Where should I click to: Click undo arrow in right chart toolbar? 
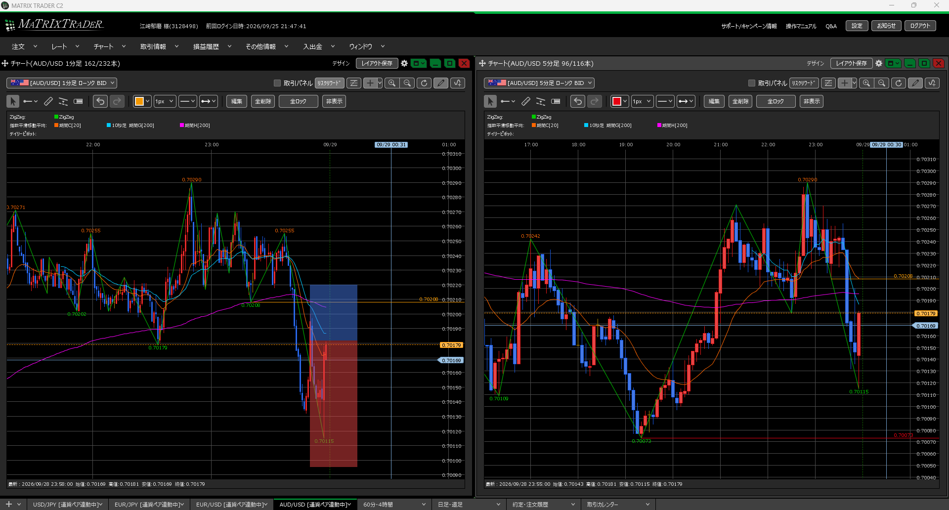[578, 101]
